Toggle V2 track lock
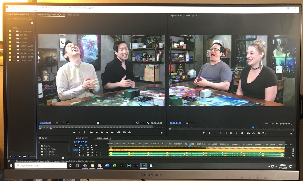The height and width of the screenshot is (181, 303). [80, 148]
